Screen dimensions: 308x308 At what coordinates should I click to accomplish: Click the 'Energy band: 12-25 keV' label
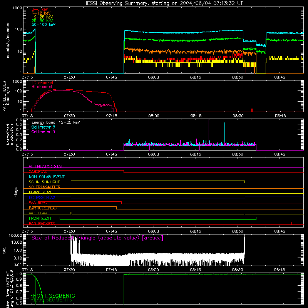coord(56,122)
